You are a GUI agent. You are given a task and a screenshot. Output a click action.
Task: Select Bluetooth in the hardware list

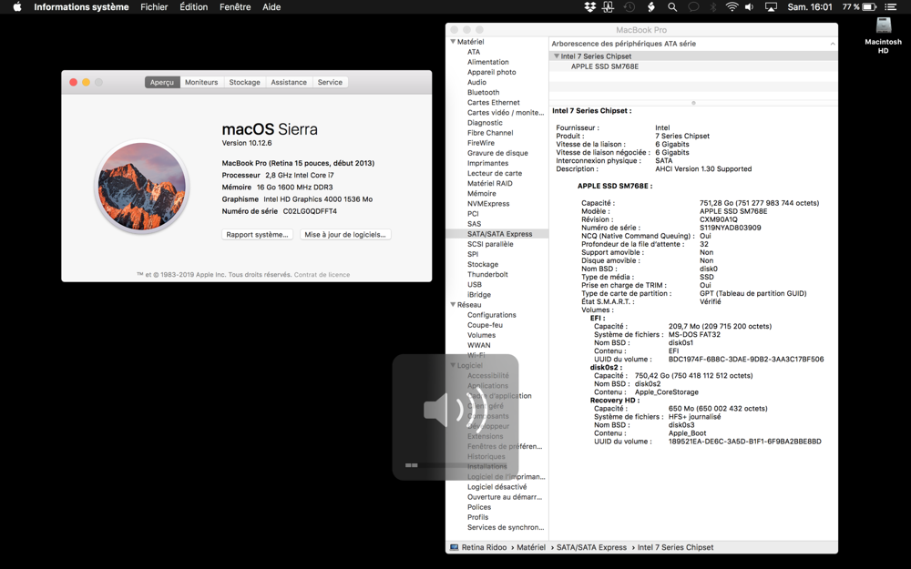(x=484, y=92)
